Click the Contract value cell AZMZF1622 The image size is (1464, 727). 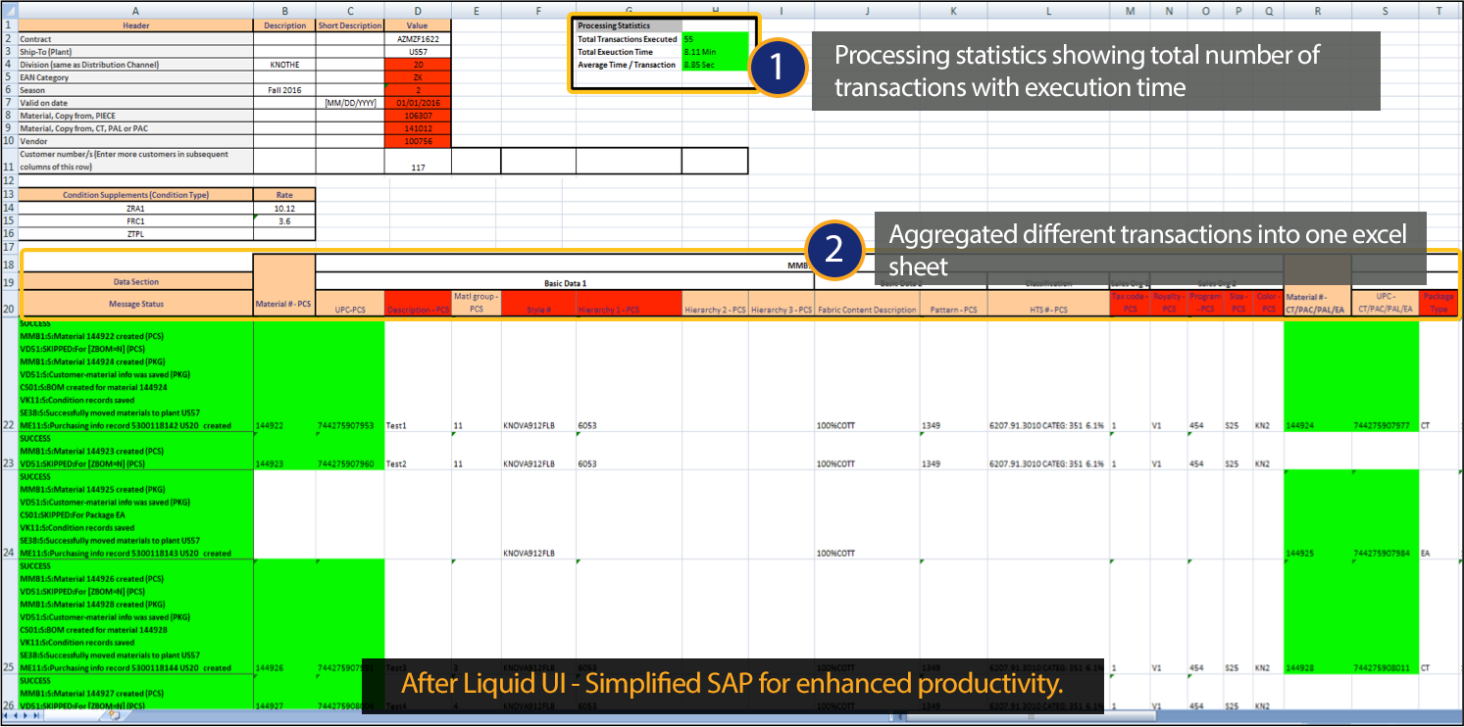click(419, 38)
